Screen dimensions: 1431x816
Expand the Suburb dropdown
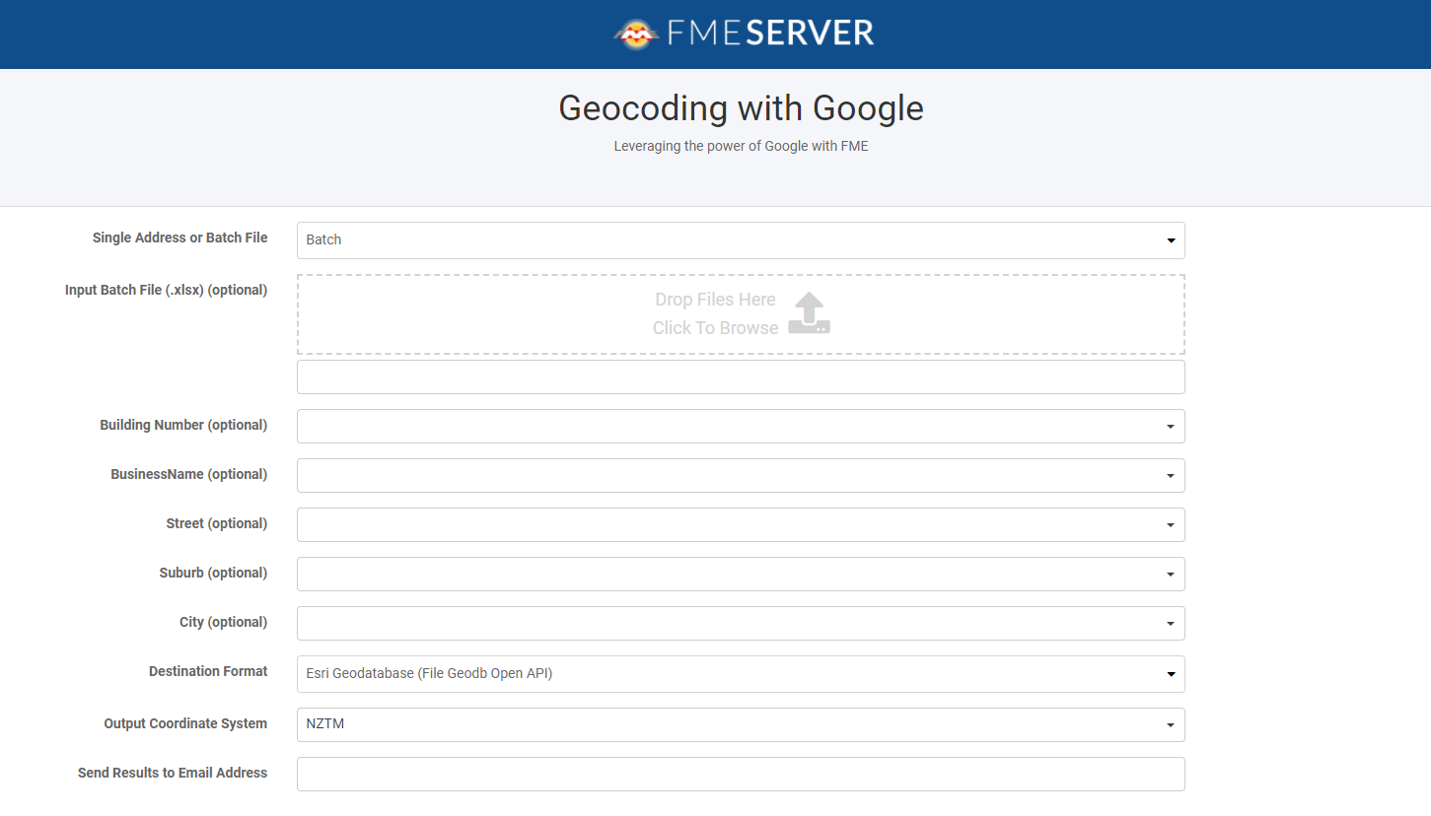point(741,575)
